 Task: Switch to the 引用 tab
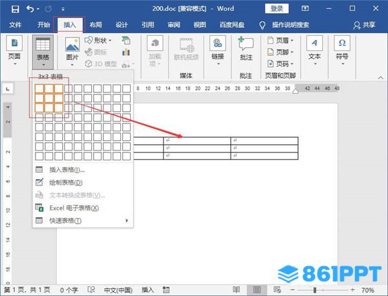click(x=147, y=25)
